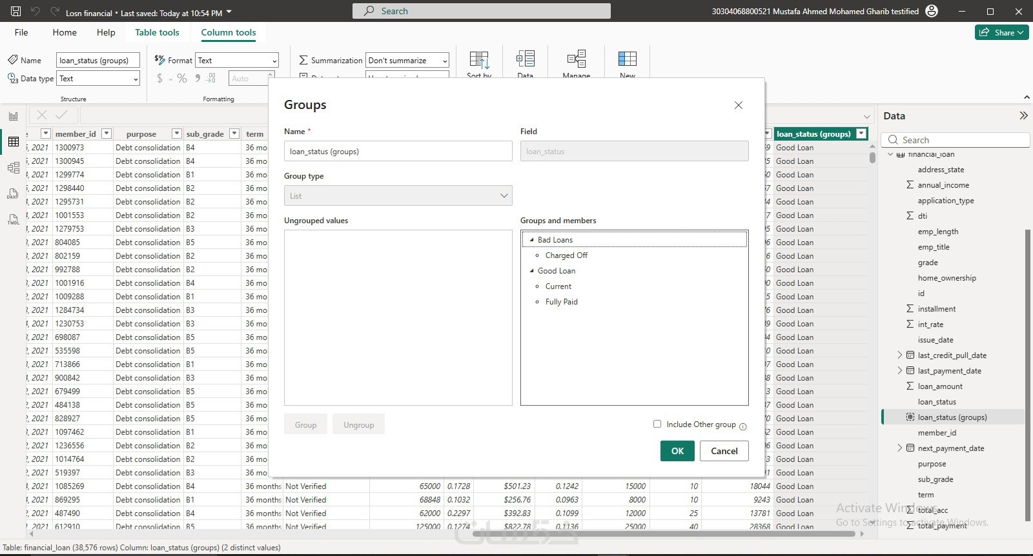The width and height of the screenshot is (1033, 556).
Task: Collapse the Bad Loans group
Action: coord(531,240)
